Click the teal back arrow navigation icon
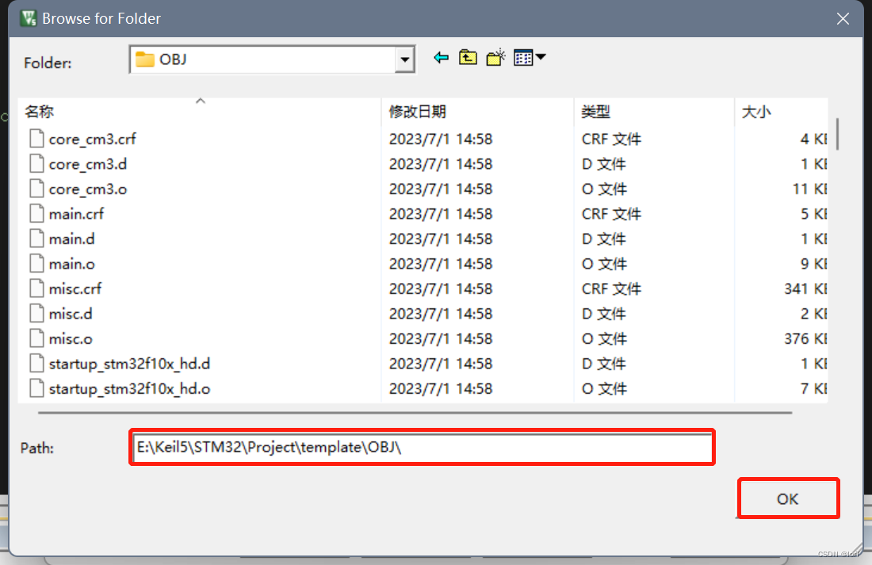872x565 pixels. [442, 57]
